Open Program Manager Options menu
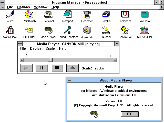164x123 pixels. [x=23, y=7]
